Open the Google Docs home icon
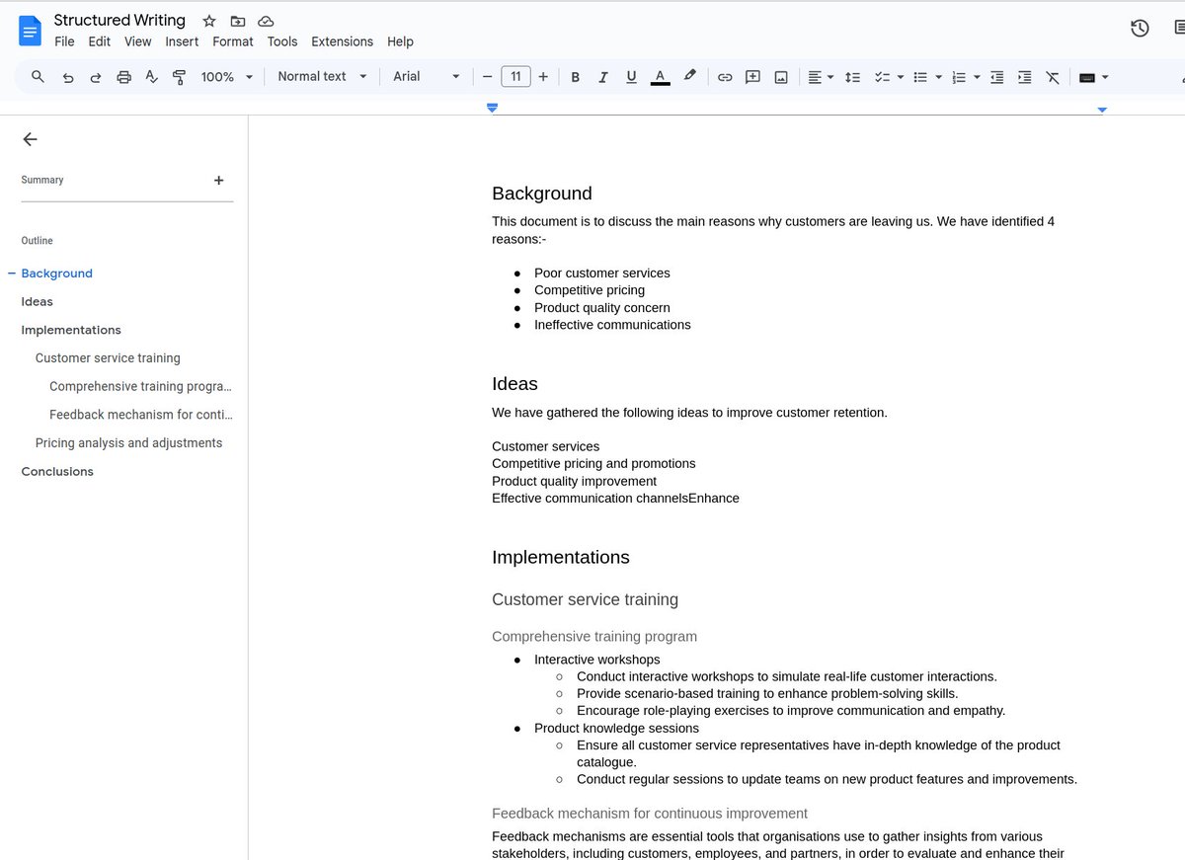The height and width of the screenshot is (860, 1185). [30, 31]
